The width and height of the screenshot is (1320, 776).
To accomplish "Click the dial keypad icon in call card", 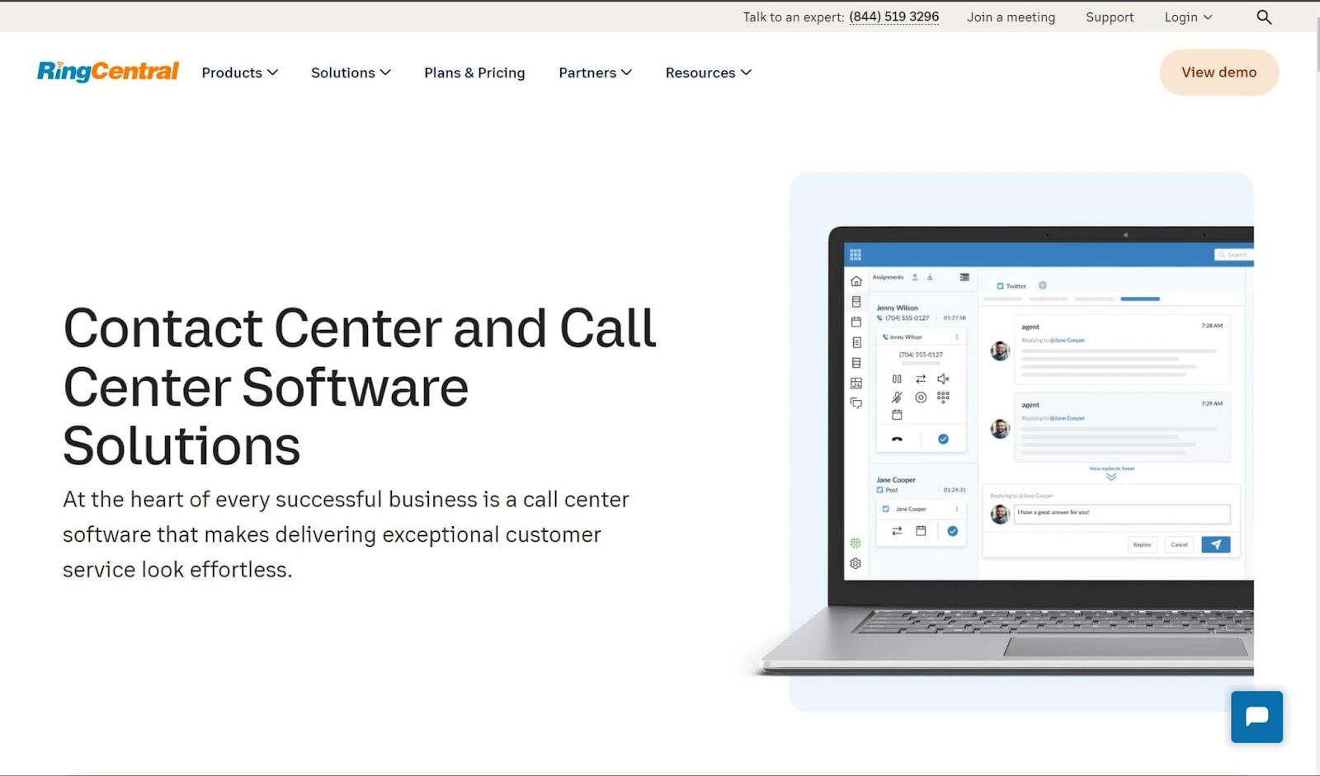I will [943, 397].
